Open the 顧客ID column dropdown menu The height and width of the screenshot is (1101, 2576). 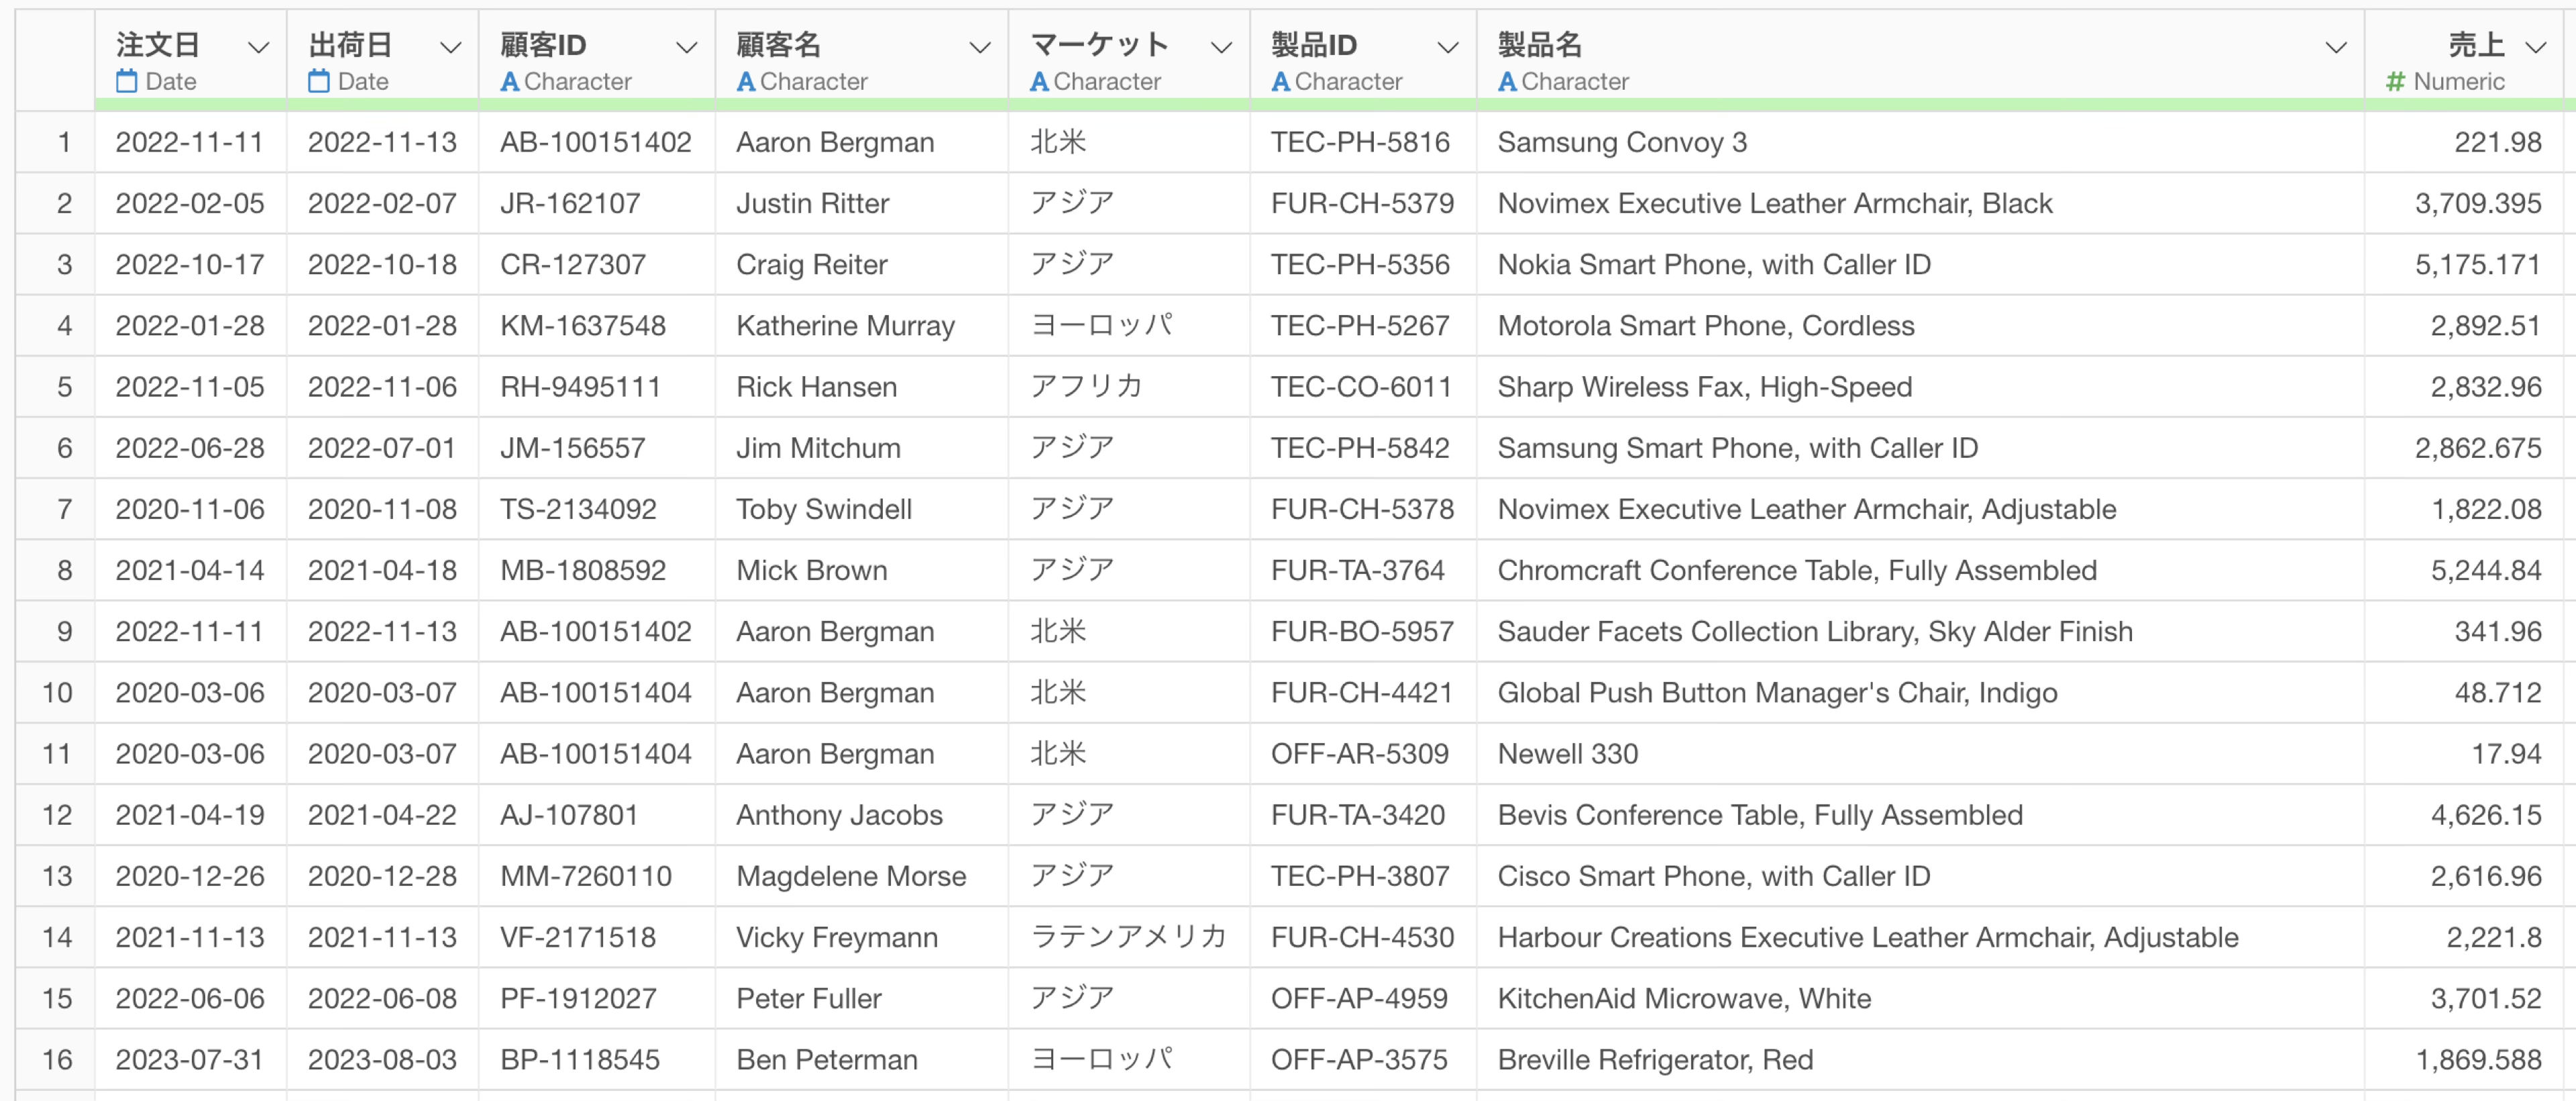click(x=686, y=47)
